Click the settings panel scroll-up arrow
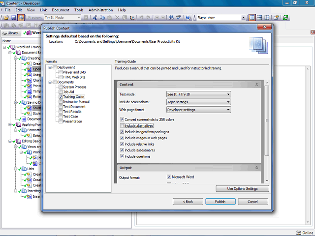 (267, 83)
